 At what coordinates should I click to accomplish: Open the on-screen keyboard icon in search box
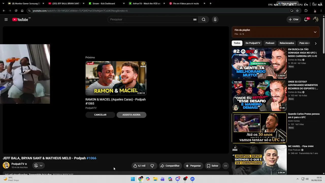[x=195, y=20]
